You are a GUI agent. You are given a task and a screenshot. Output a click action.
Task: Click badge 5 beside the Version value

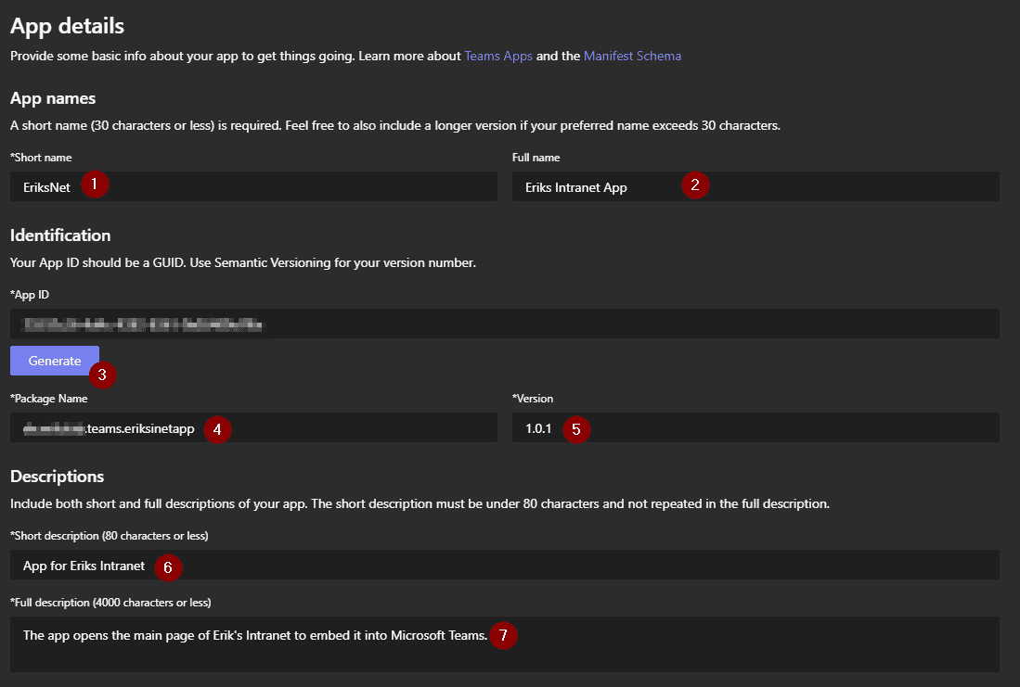(575, 429)
